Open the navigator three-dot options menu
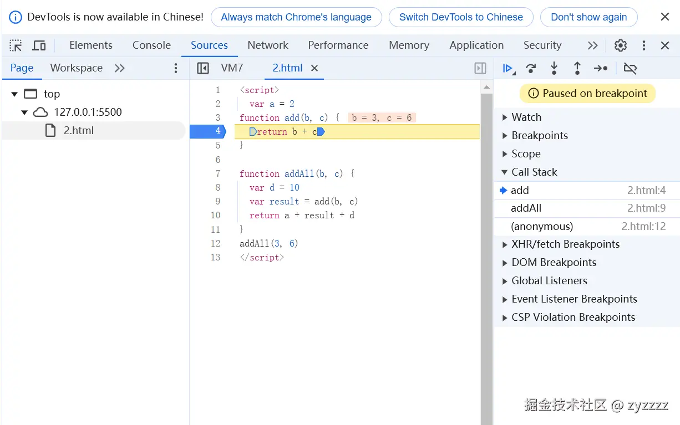The width and height of the screenshot is (680, 425). [176, 68]
